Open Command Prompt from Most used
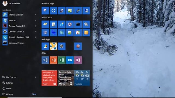This screenshot has width=175, height=98. click(x=19, y=43)
